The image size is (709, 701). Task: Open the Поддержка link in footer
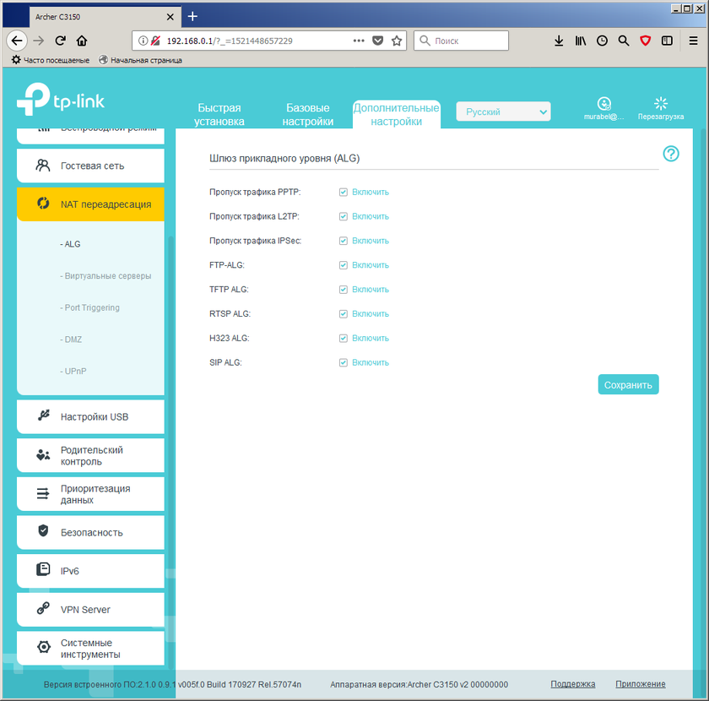pyautogui.click(x=573, y=684)
